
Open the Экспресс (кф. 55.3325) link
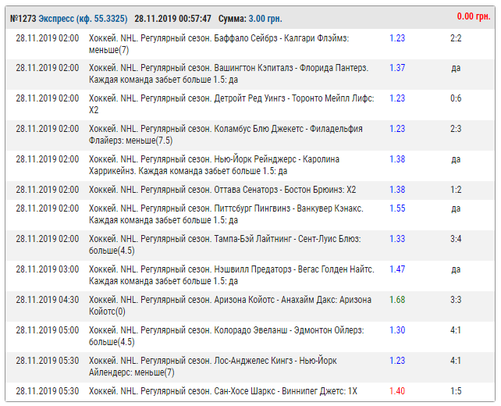click(x=83, y=19)
